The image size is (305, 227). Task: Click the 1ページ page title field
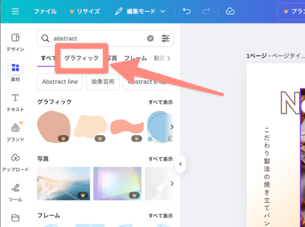[x=275, y=56]
